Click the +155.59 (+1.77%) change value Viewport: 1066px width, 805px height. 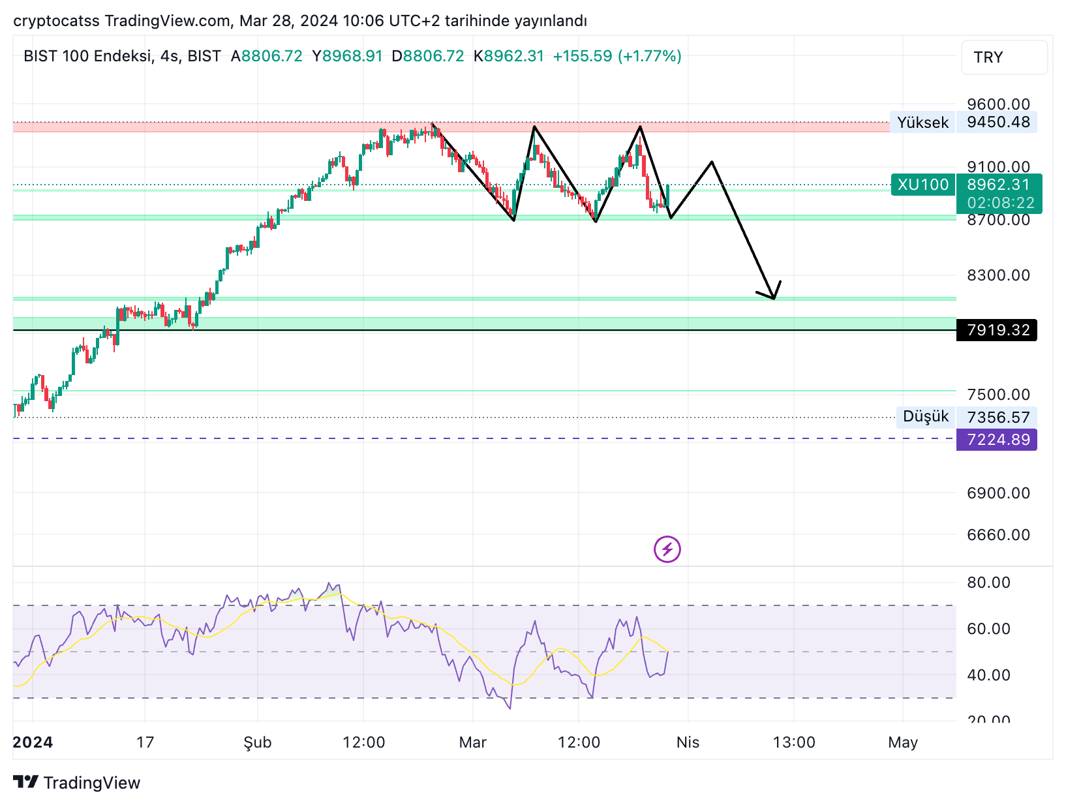click(x=617, y=56)
